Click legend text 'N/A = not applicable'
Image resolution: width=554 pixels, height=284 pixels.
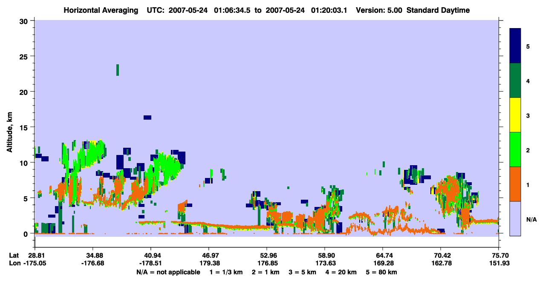168,272
